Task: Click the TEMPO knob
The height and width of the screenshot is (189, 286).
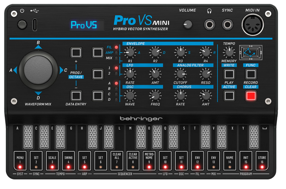Action: point(229,52)
